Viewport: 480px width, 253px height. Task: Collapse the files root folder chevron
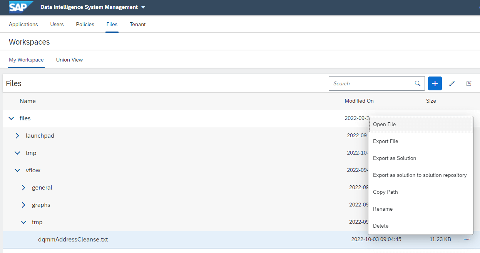coord(11,118)
